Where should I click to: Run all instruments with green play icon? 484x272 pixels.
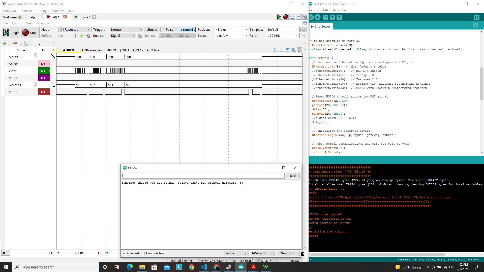[279, 17]
